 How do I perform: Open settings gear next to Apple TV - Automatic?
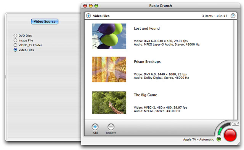[219, 139]
